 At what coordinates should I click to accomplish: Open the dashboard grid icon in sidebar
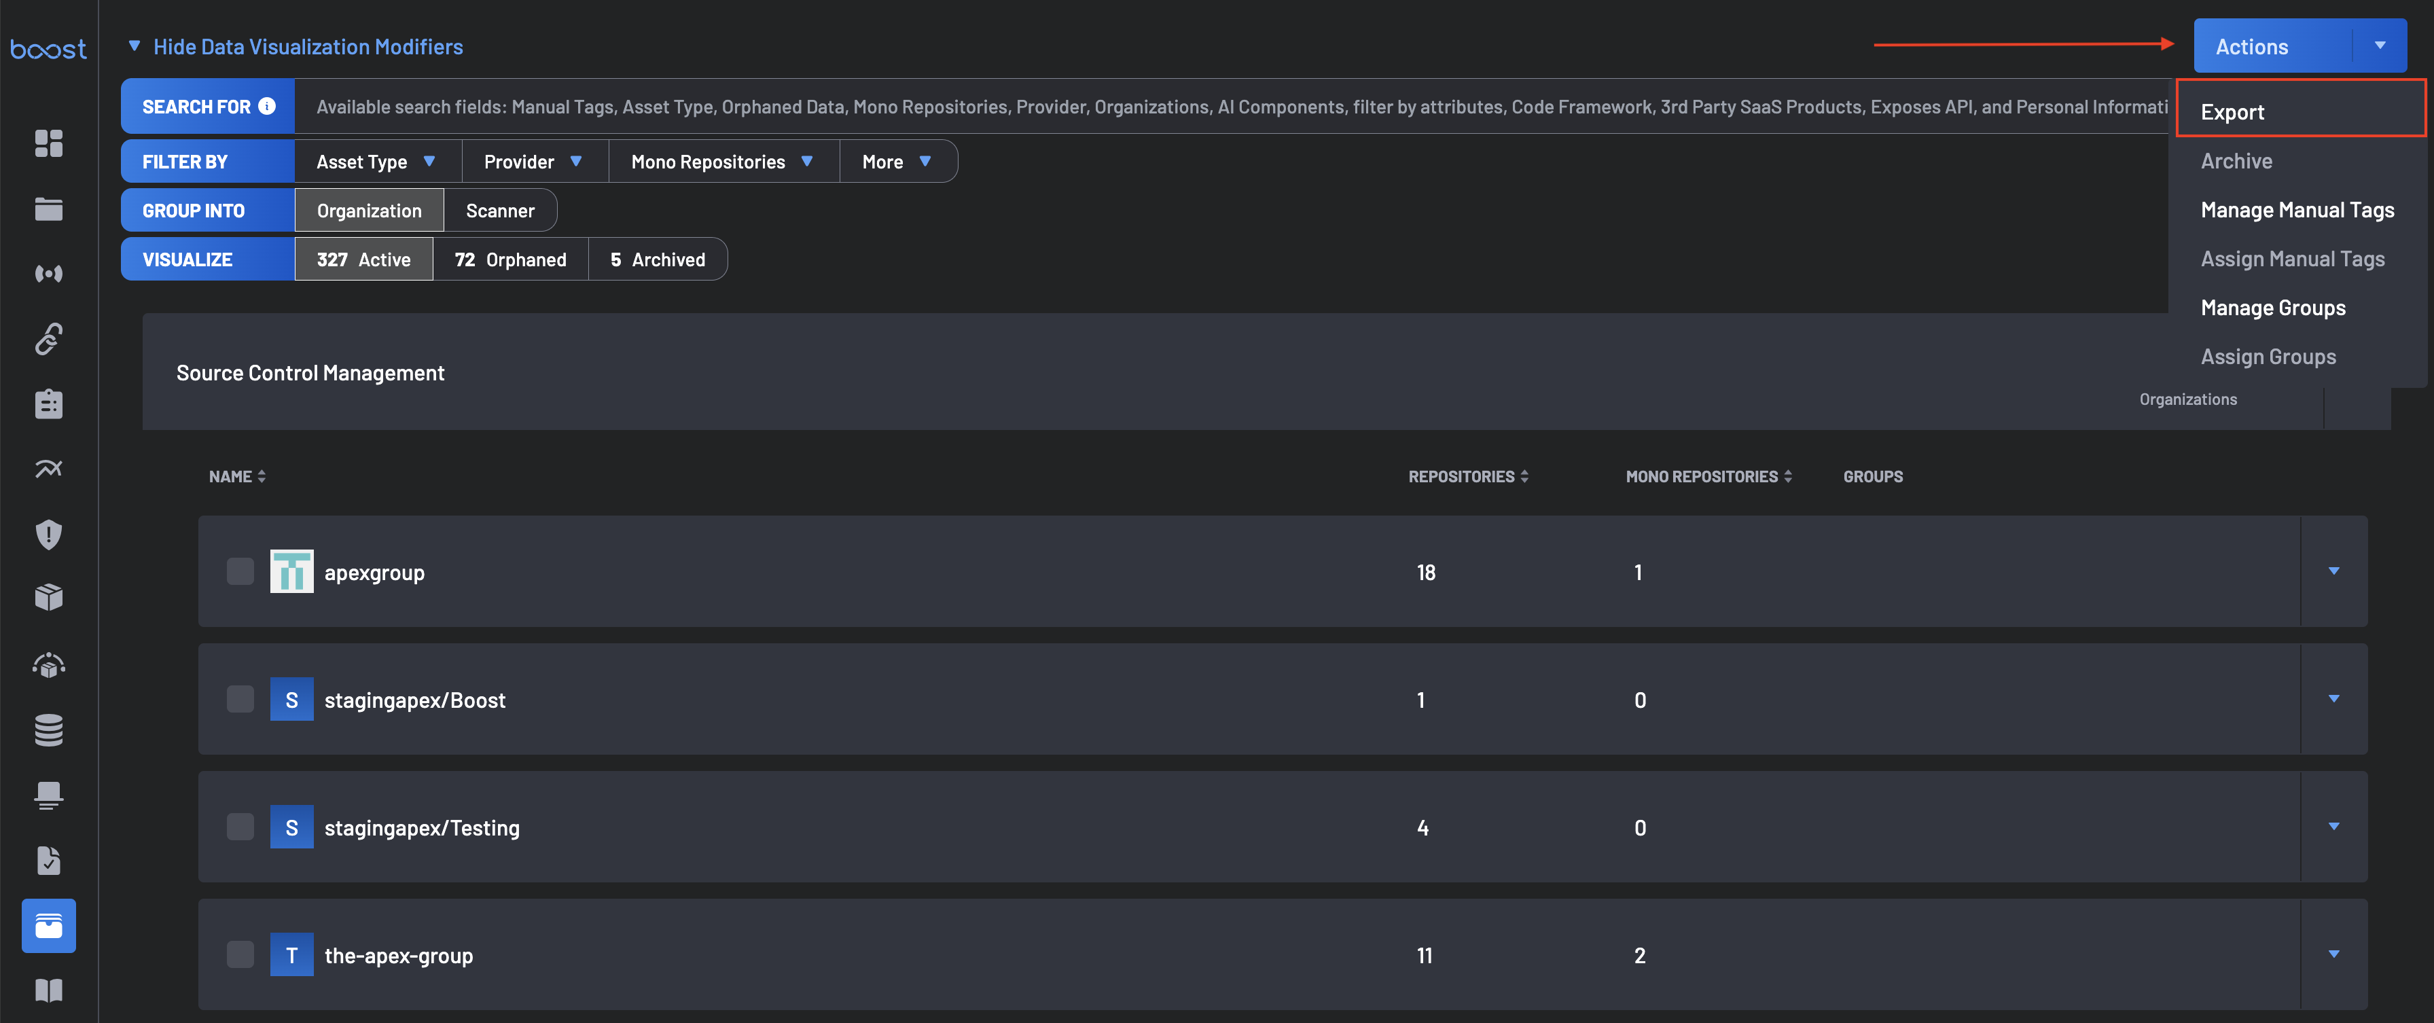tap(48, 143)
